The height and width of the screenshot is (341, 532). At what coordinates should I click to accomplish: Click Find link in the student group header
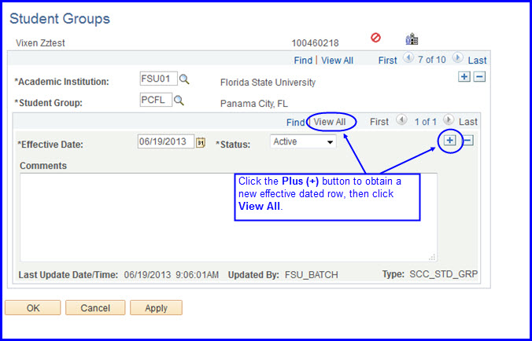pyautogui.click(x=303, y=60)
